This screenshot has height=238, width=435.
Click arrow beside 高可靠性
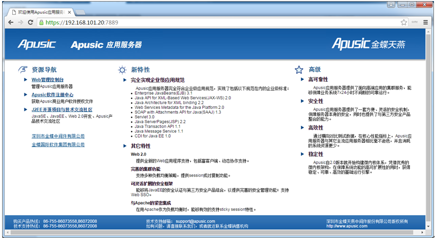coord(302,80)
